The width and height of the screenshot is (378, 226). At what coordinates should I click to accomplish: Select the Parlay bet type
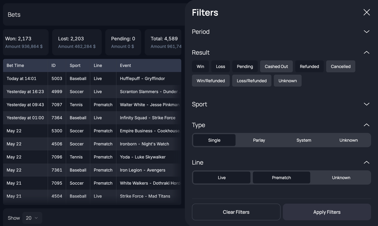259,140
